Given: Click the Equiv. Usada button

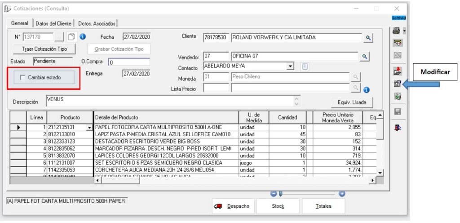Looking at the screenshot, I should point(352,103).
